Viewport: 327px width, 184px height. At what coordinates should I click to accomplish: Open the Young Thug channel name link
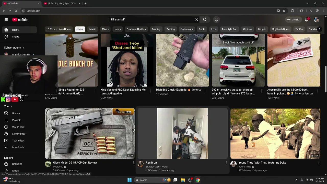pyautogui.click(x=245, y=167)
